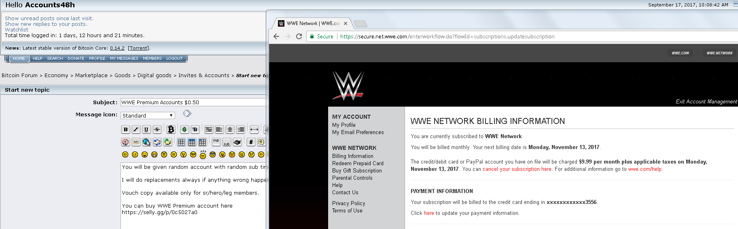Reload the WWE page
Screen dimensions: 738x229
click(x=299, y=36)
